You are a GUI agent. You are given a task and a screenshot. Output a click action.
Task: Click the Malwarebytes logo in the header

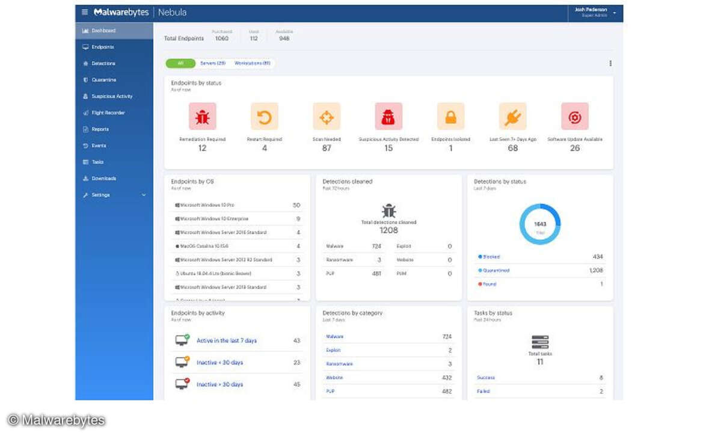(121, 13)
